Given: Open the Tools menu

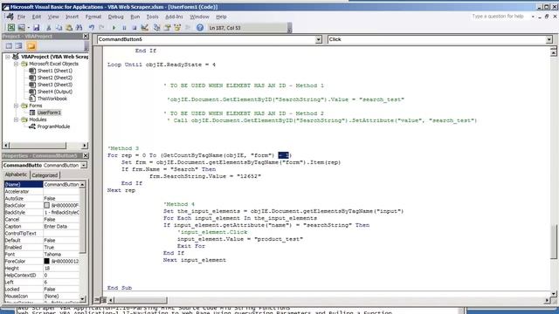Looking at the screenshot, I should tap(152, 17).
